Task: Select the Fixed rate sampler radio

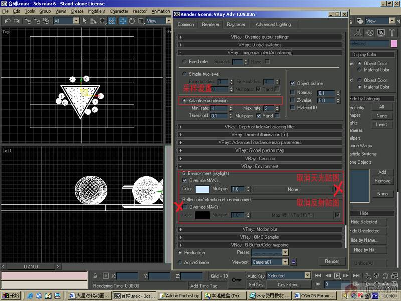Action: (184, 61)
